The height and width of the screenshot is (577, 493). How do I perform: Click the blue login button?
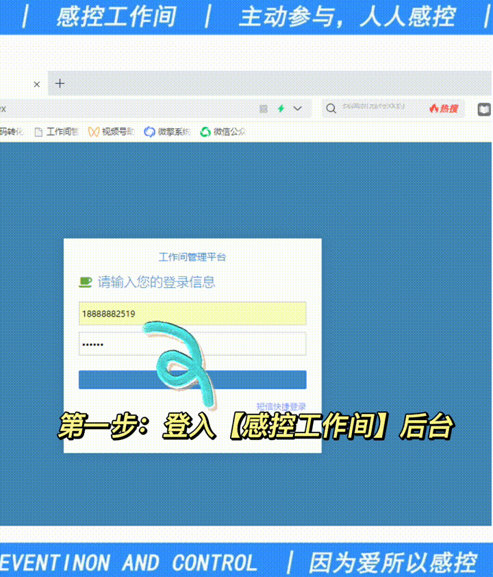coord(192,380)
